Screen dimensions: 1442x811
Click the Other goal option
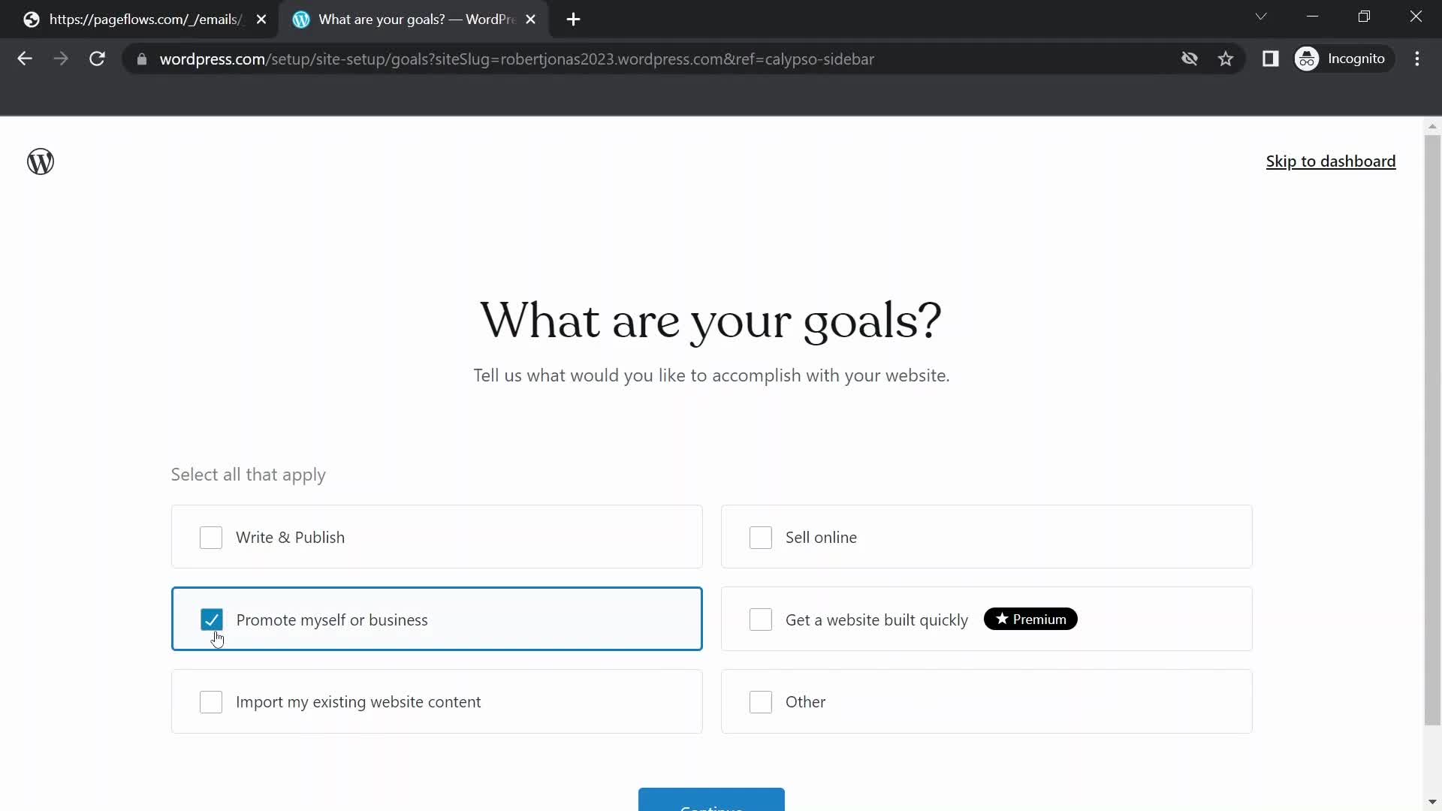pos(761,702)
